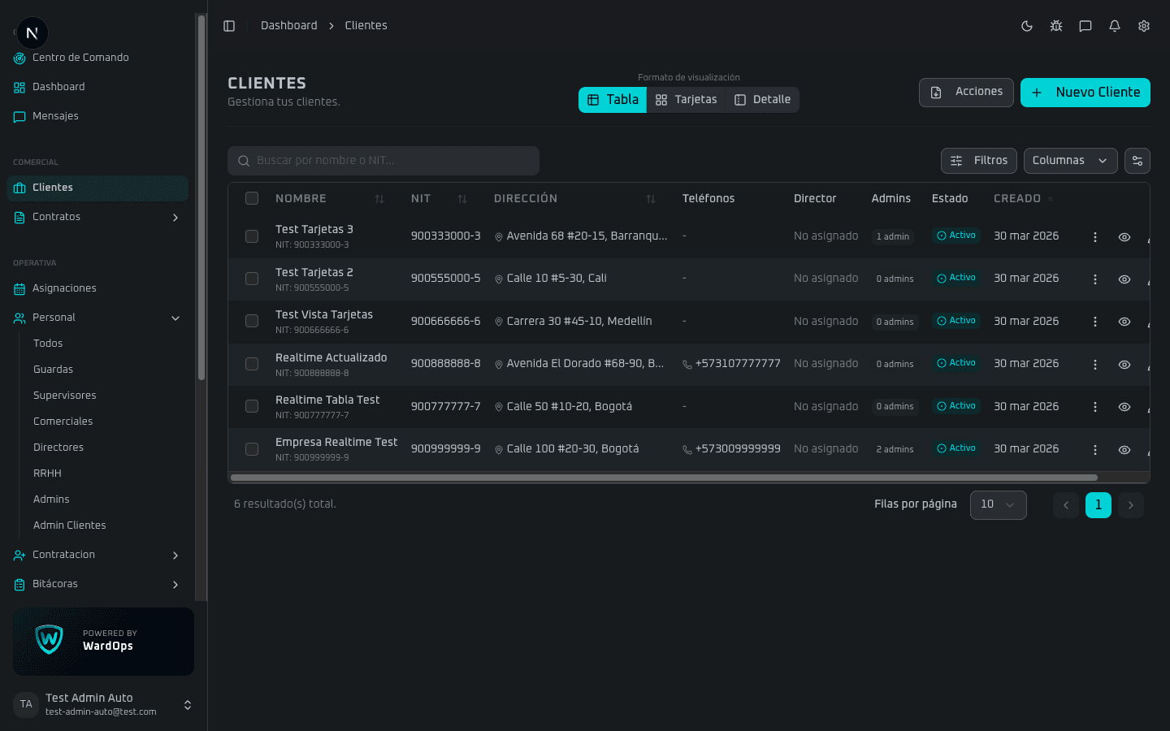The height and width of the screenshot is (731, 1170).
Task: Open the Filtros button
Action: click(x=979, y=161)
